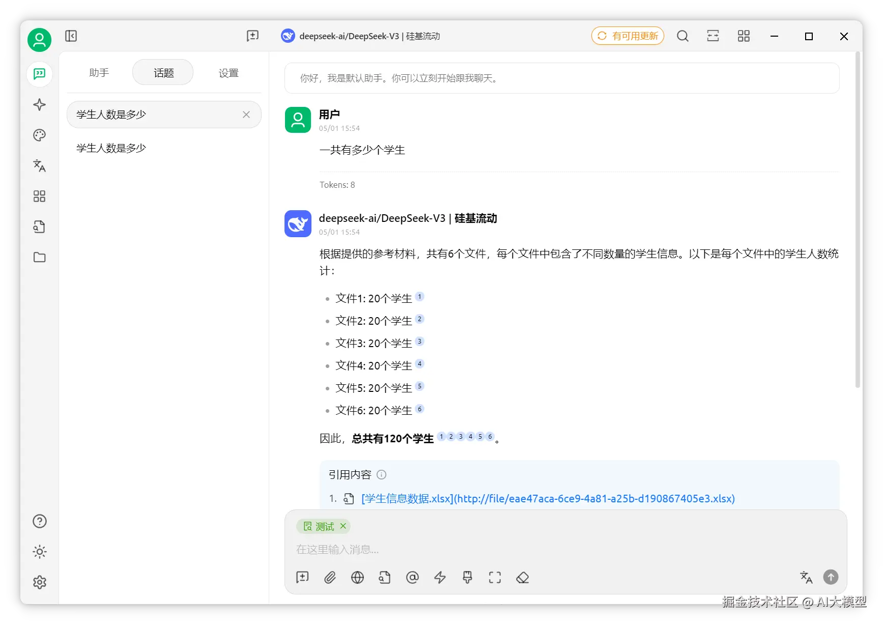Click the user avatar beside message 用户
883x625 pixels.
coord(298,120)
